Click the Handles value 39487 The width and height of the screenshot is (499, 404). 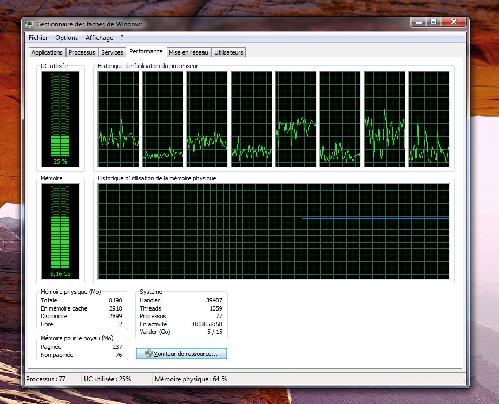point(214,300)
